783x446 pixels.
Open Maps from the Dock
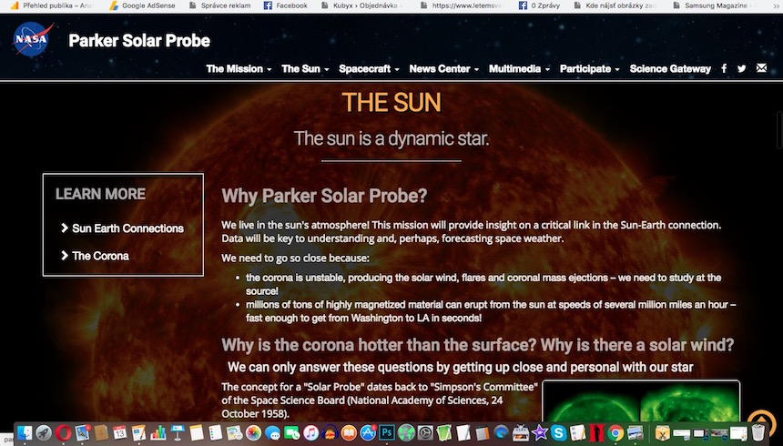pyautogui.click(x=234, y=432)
